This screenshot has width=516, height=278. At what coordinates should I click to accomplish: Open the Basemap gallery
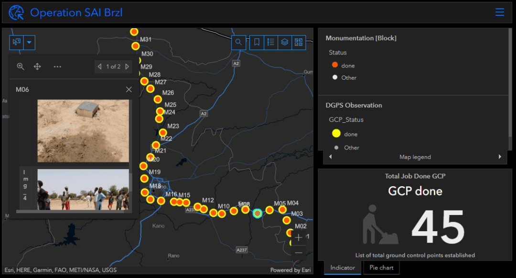pos(298,43)
